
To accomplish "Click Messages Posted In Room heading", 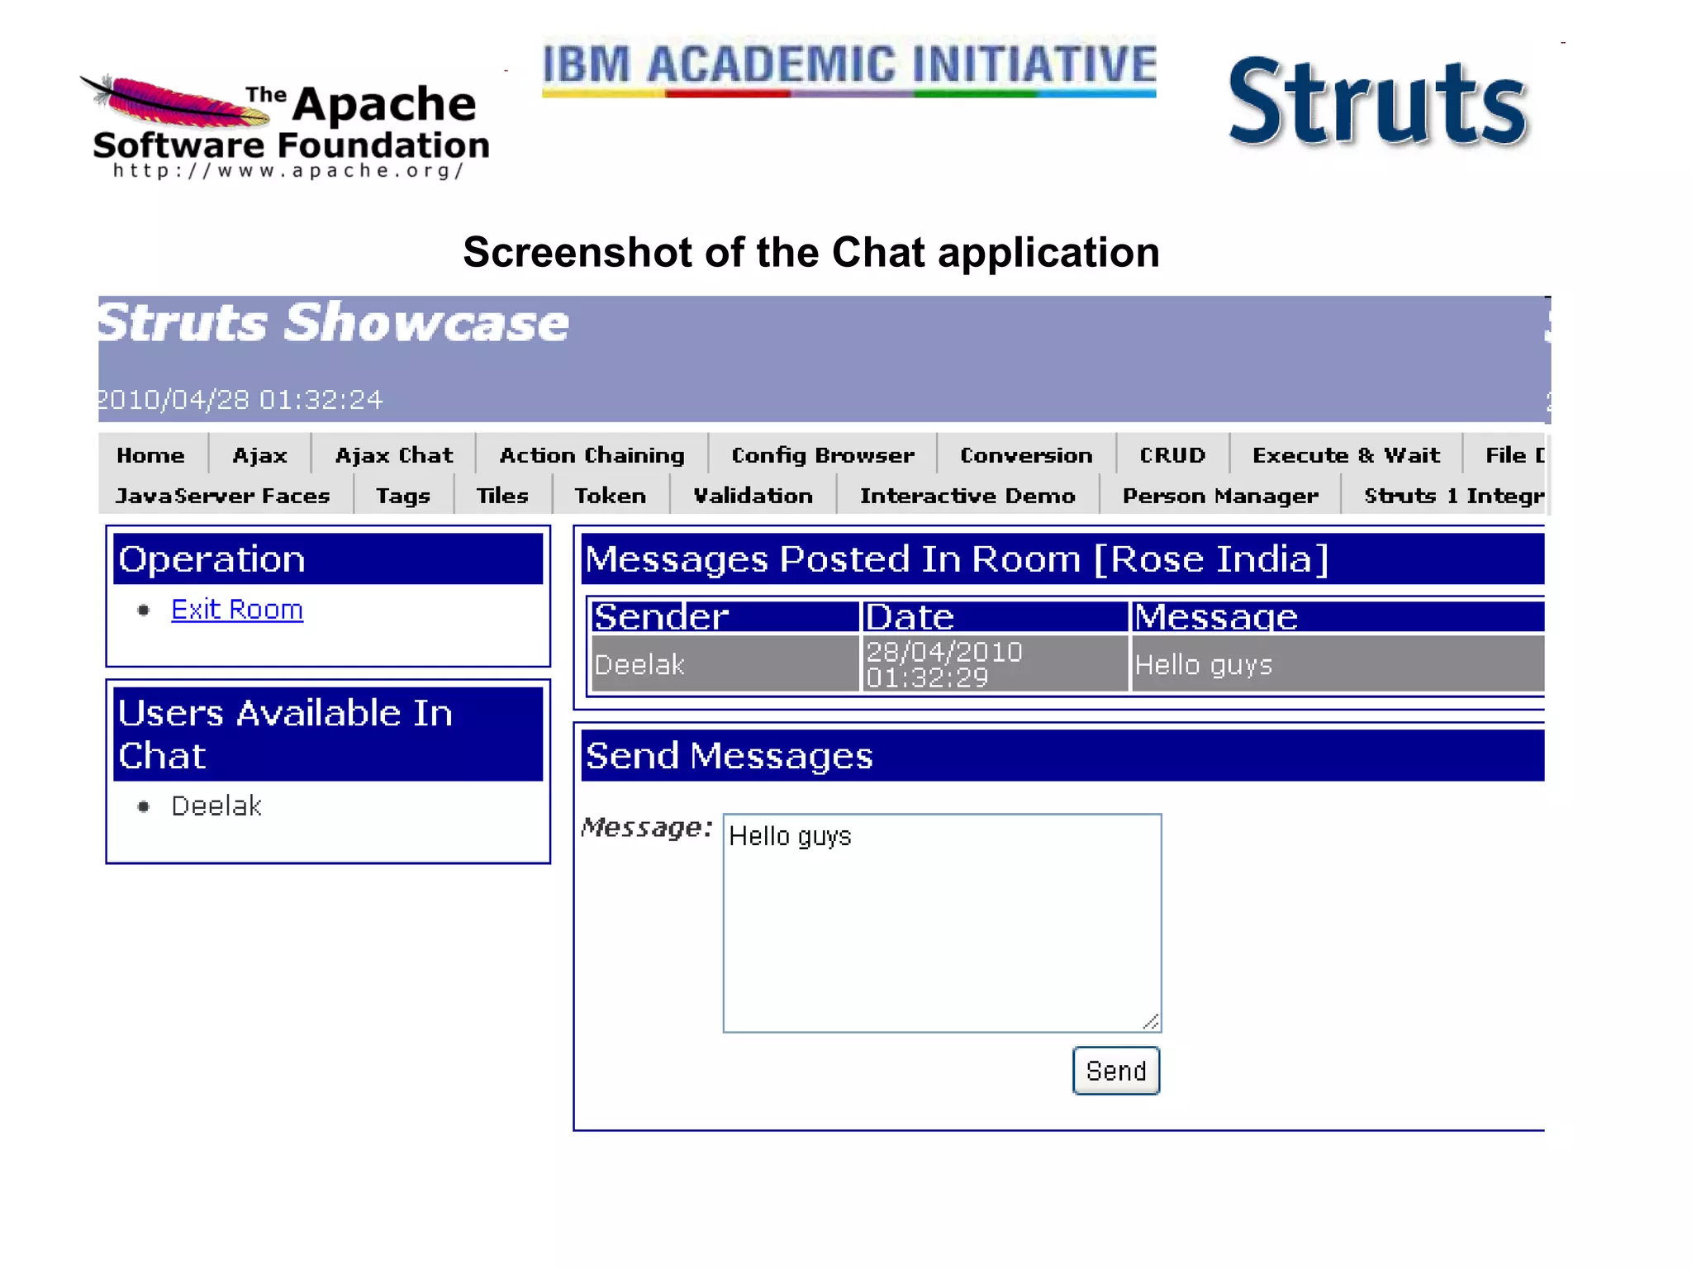I will tap(1063, 559).
